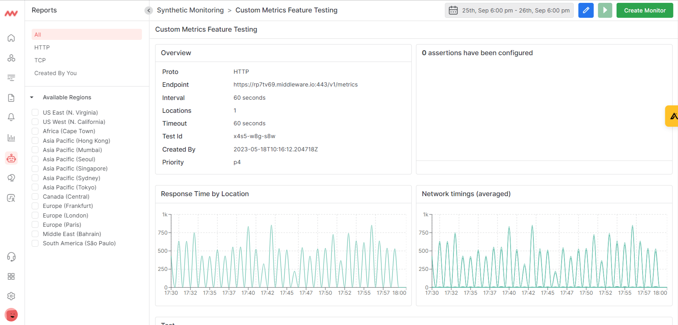Open the Synthetic Monitoring robot icon
The height and width of the screenshot is (325, 678).
pos(11,158)
